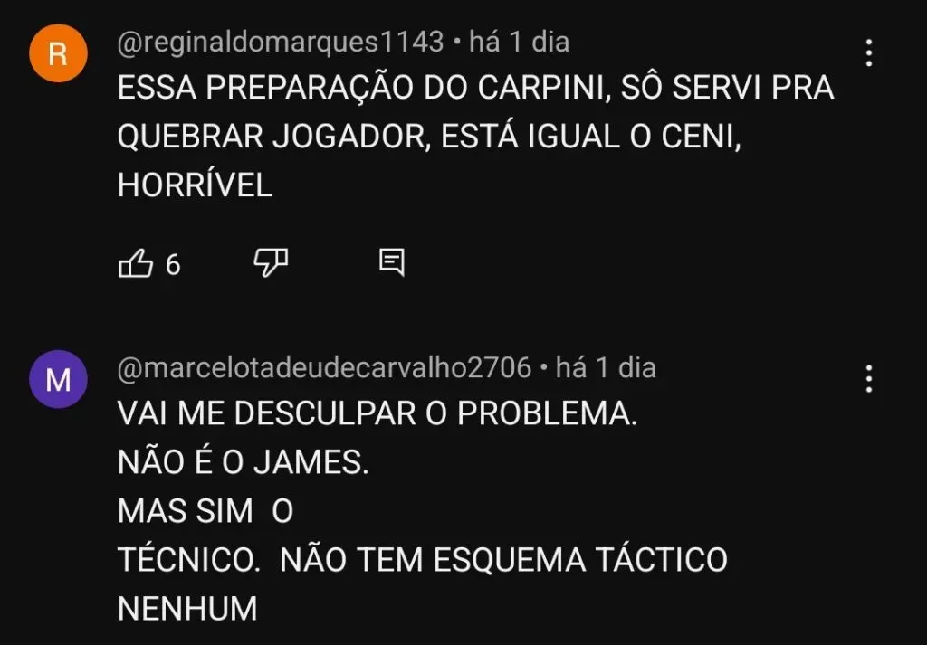Open the orange R avatar profile

[58, 53]
